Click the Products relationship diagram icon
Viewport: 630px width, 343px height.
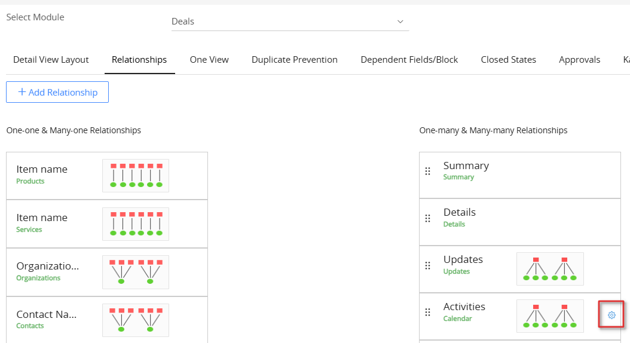(136, 176)
